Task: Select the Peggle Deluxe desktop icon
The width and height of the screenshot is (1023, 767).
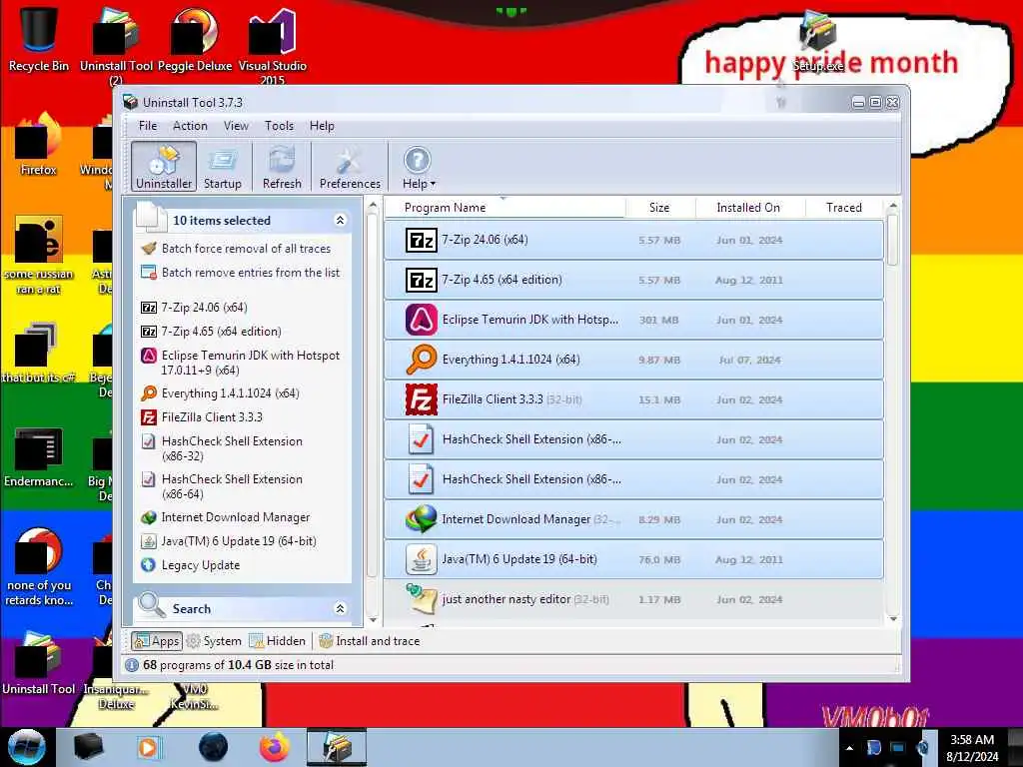Action: click(x=195, y=40)
